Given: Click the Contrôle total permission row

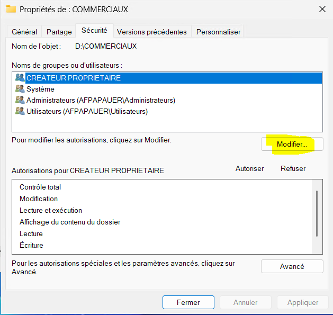Looking at the screenshot, I should pos(40,187).
